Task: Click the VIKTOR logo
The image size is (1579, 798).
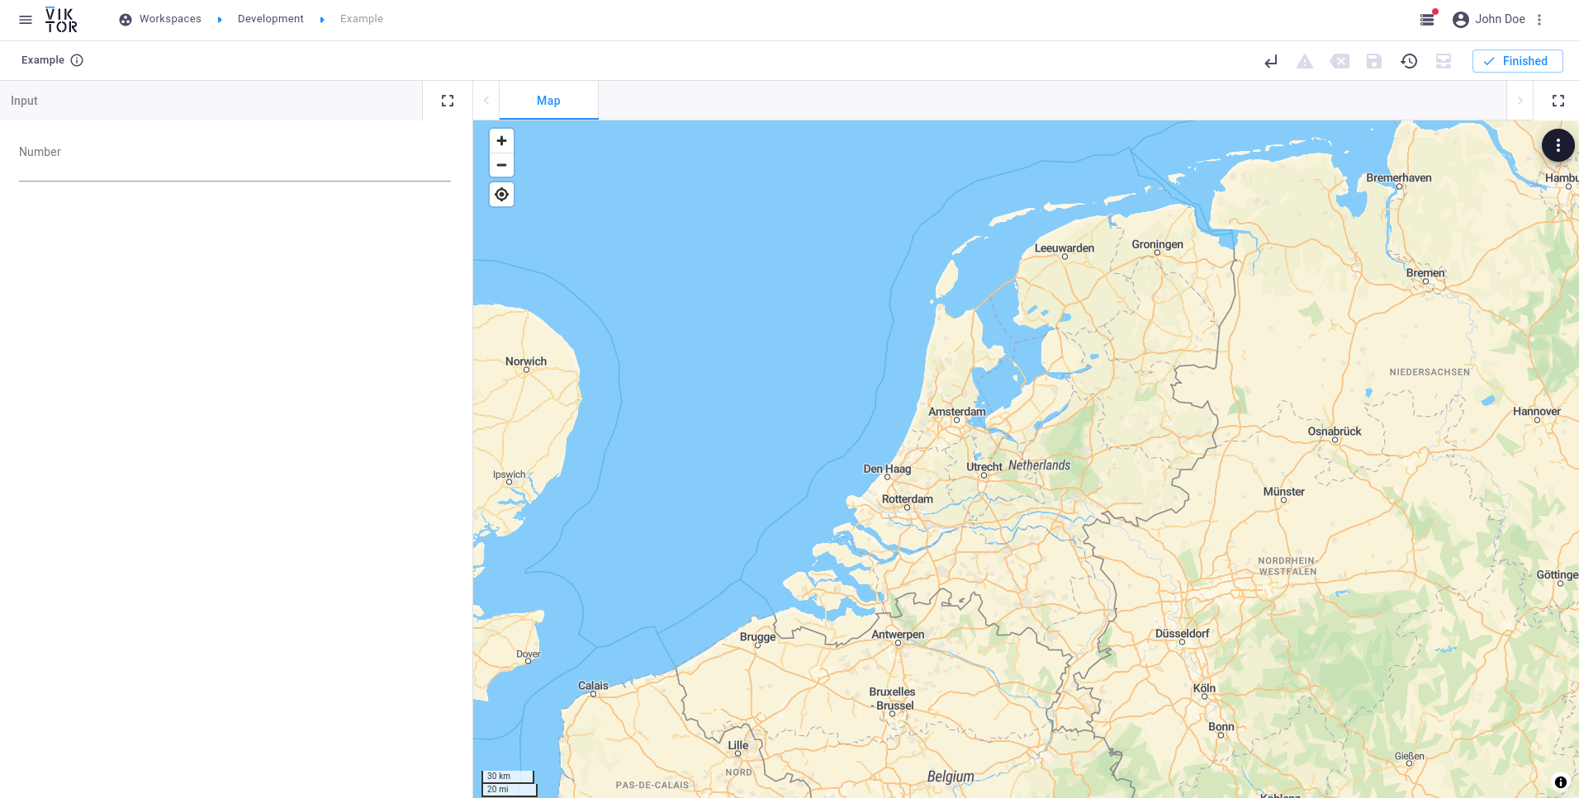Action: click(x=61, y=20)
